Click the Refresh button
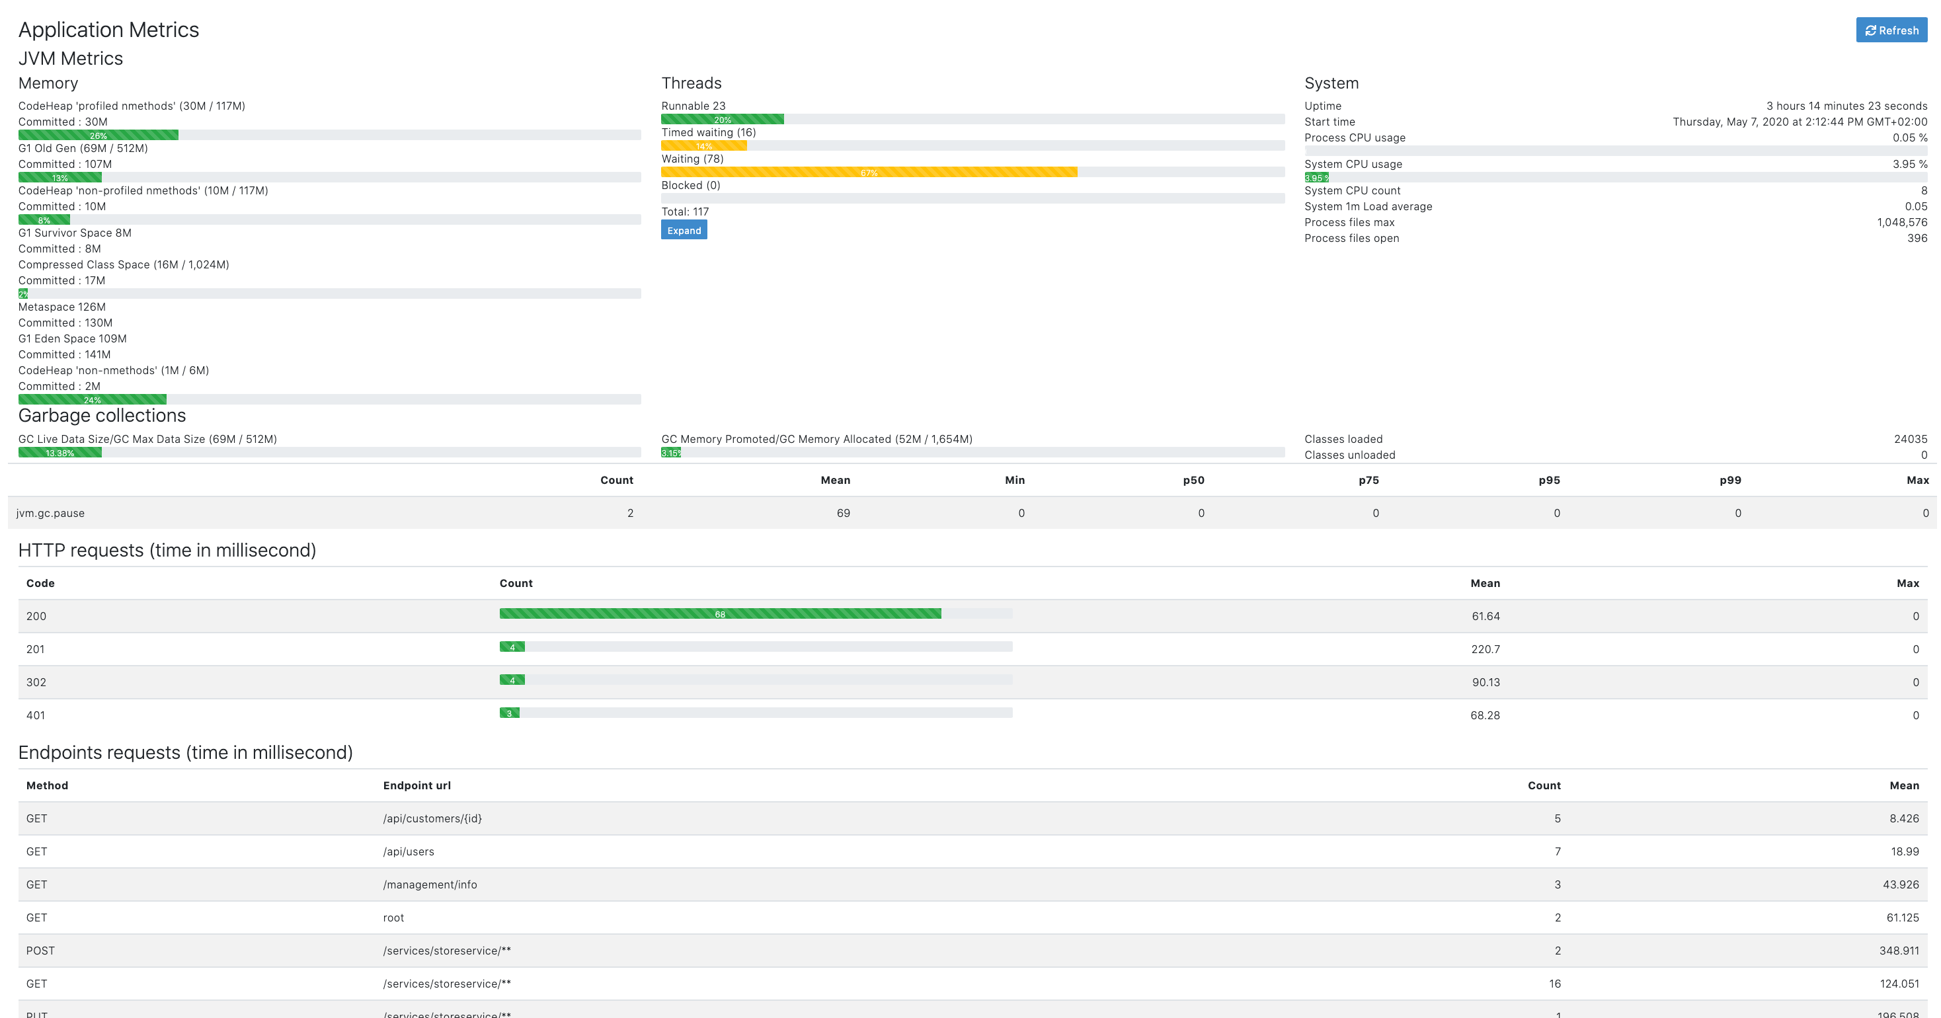Viewport: 1941px width, 1018px height. 1891,30
